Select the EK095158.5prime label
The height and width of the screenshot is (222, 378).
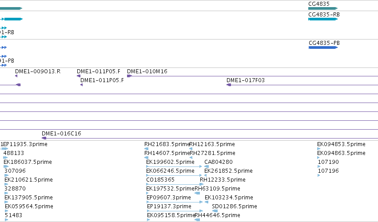tap(171, 215)
